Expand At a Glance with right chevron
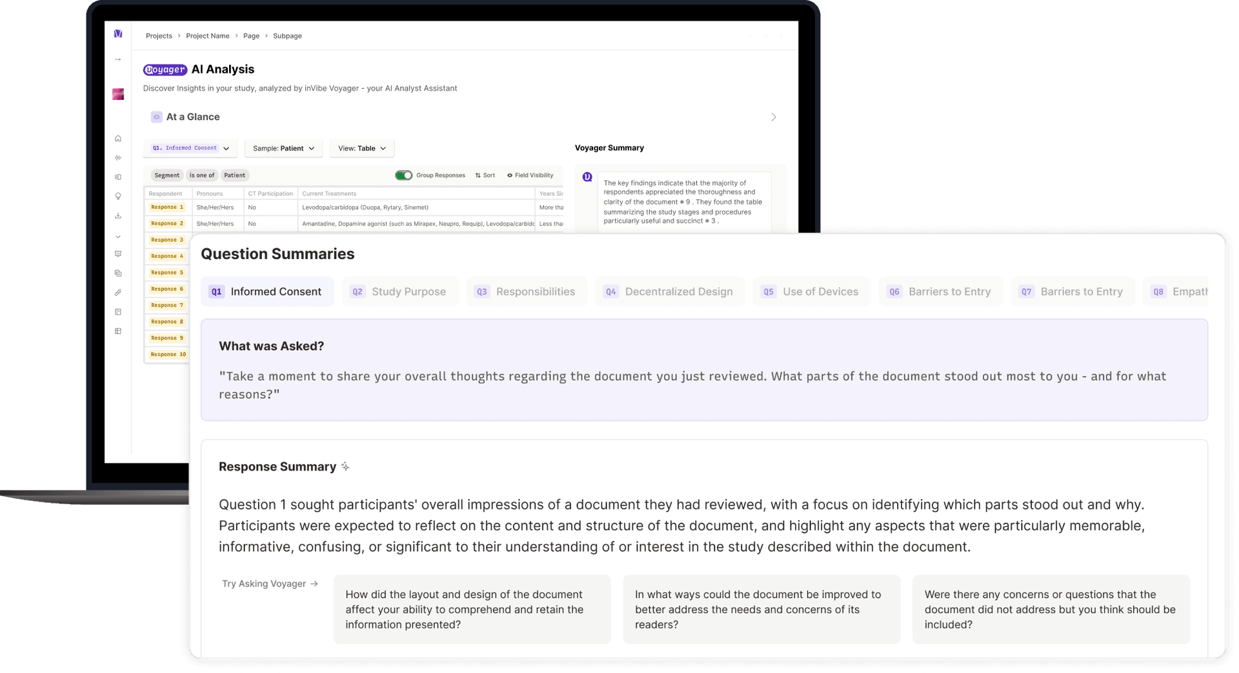This screenshot has width=1239, height=673. click(773, 117)
